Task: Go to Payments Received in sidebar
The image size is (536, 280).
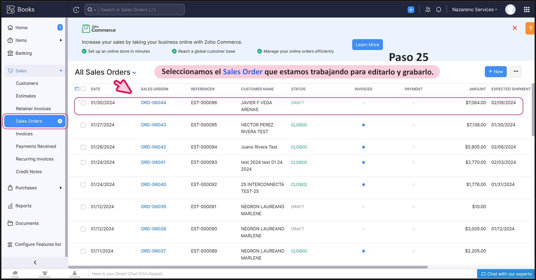Action: pyautogui.click(x=36, y=146)
